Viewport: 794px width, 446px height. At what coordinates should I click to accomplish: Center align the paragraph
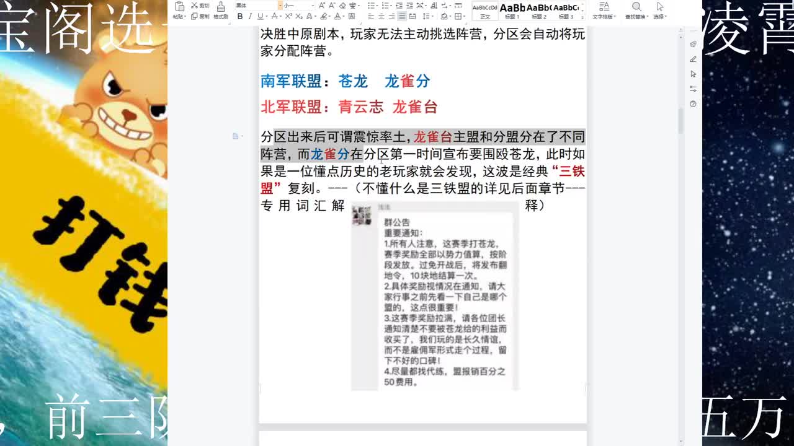click(x=381, y=16)
